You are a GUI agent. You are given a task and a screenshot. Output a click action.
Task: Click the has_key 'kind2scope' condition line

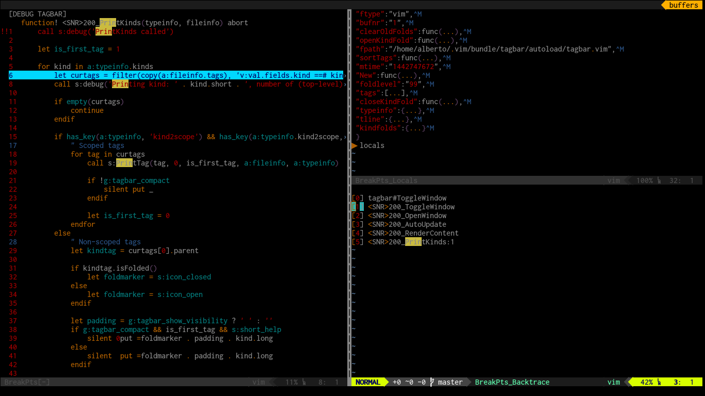[x=199, y=137]
